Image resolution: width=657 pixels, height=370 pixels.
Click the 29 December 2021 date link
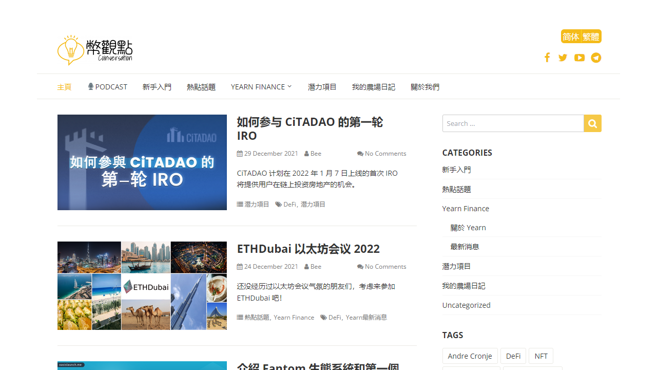[x=271, y=153]
